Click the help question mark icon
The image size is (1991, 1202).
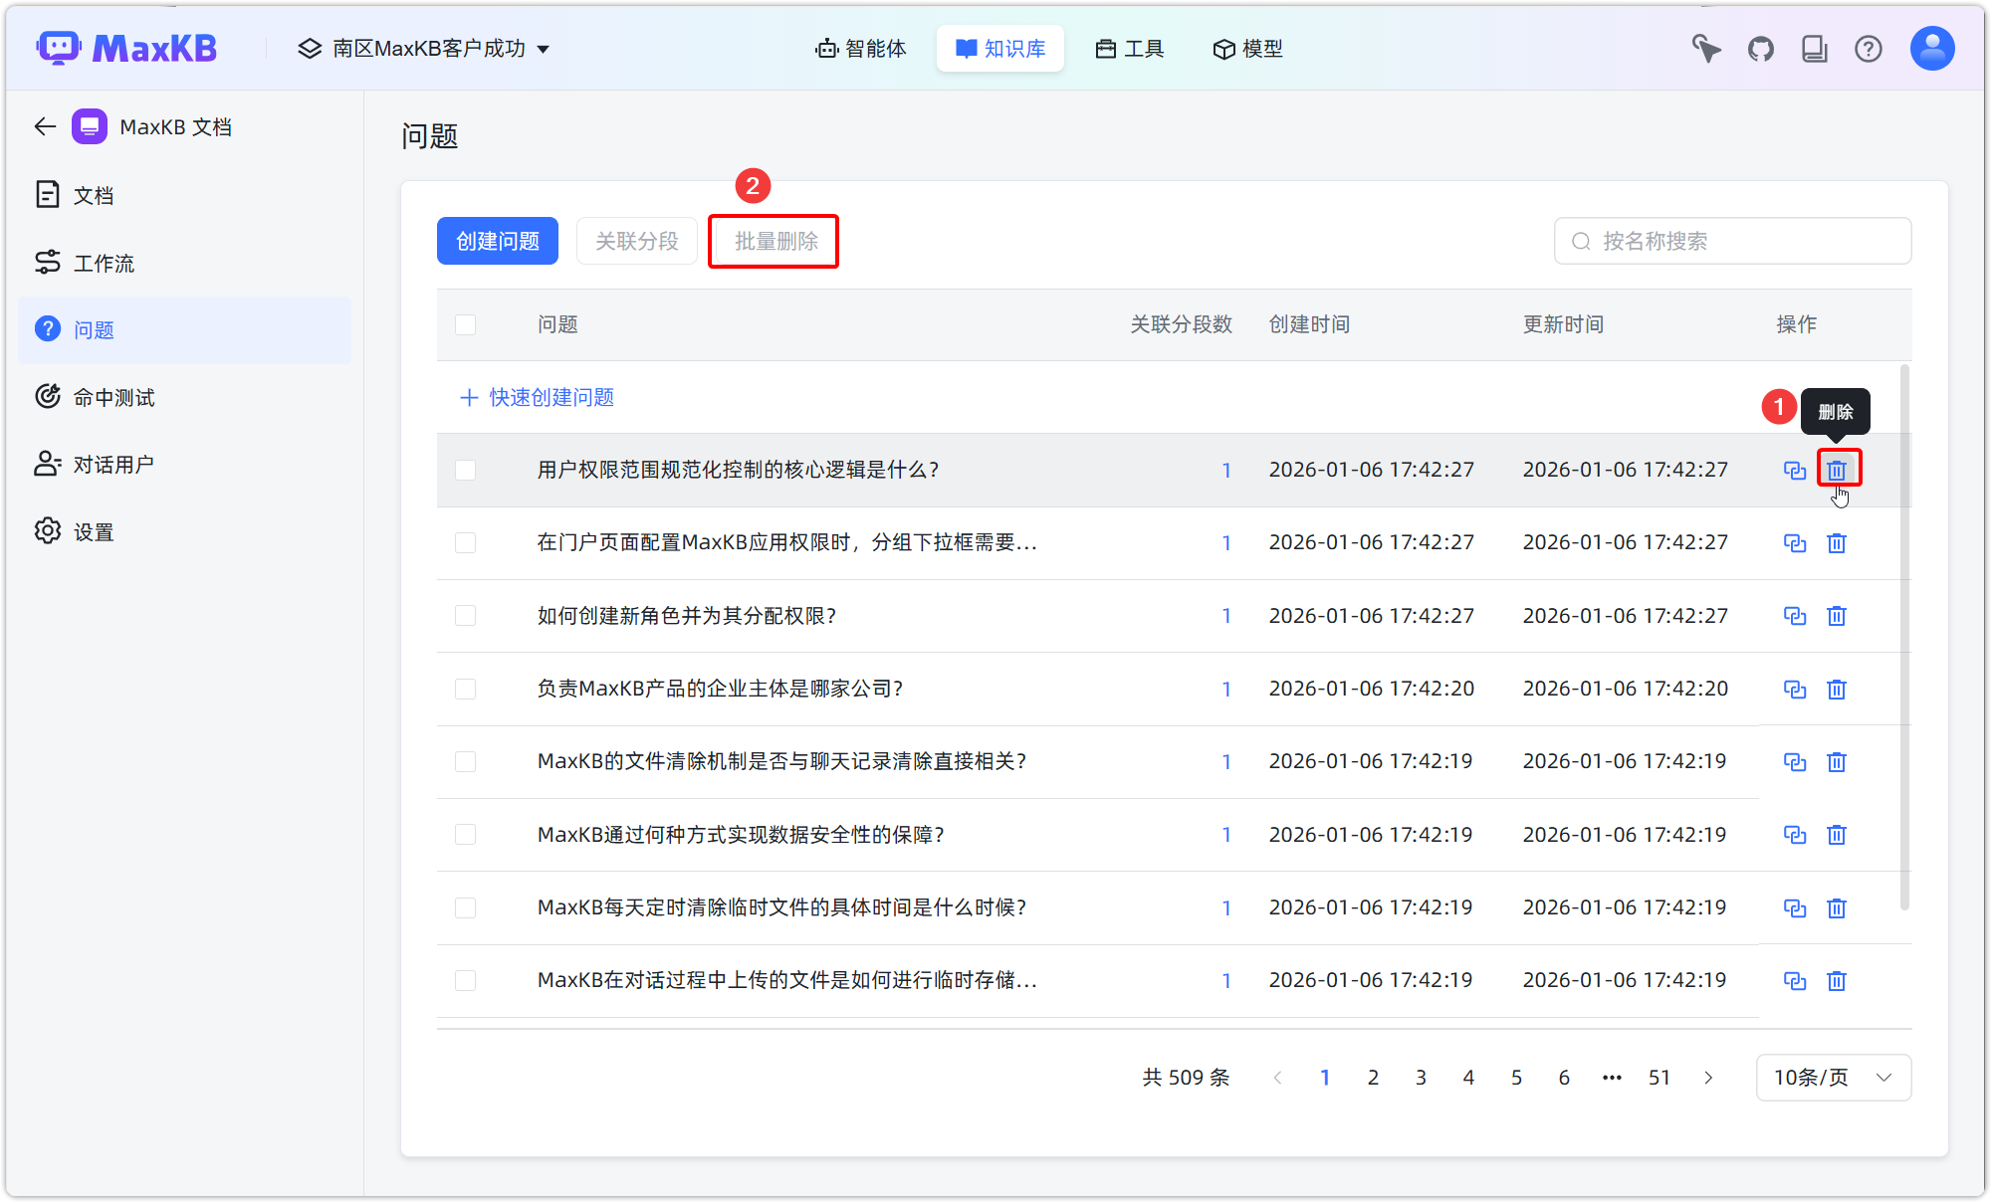tap(1869, 48)
